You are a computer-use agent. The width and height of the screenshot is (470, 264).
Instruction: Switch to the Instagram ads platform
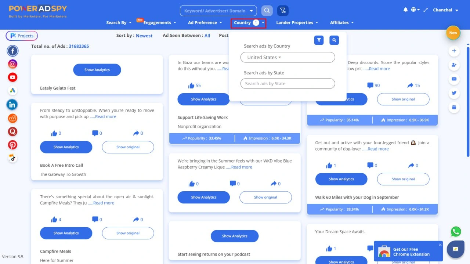tap(12, 64)
